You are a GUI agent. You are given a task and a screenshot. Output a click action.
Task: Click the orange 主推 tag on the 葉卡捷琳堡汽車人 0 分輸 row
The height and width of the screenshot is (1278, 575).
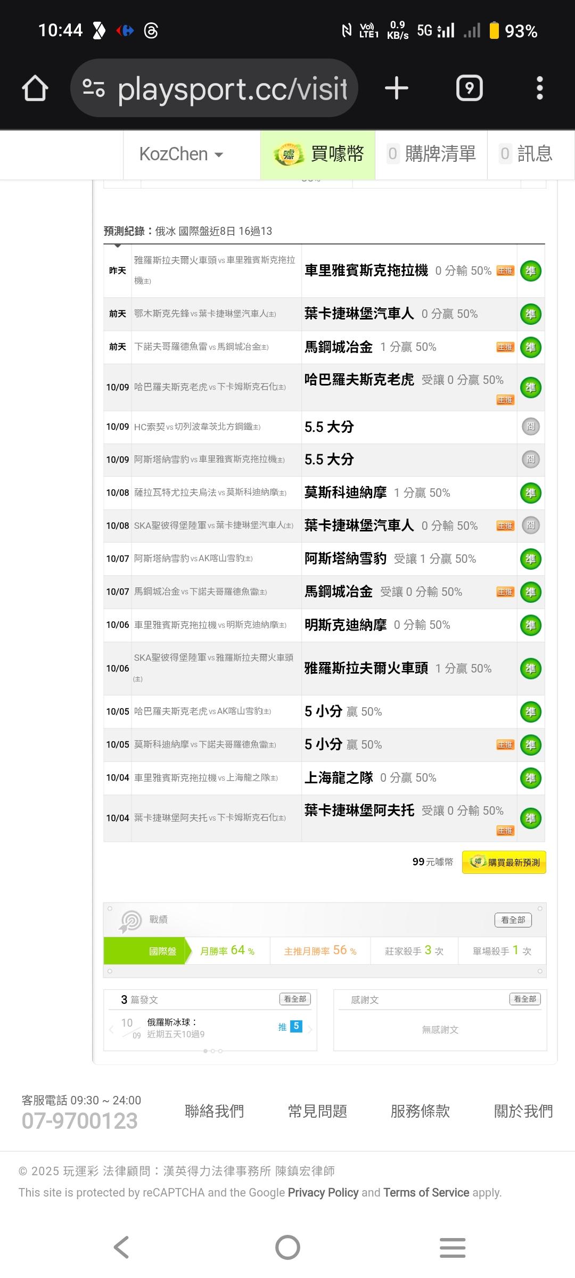pyautogui.click(x=505, y=526)
